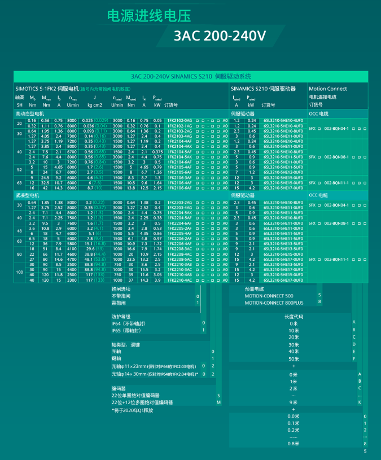Click the "3AC 200-240V" voltage banner
Image resolution: width=381 pixels, height=460 pixels.
[x=220, y=36]
